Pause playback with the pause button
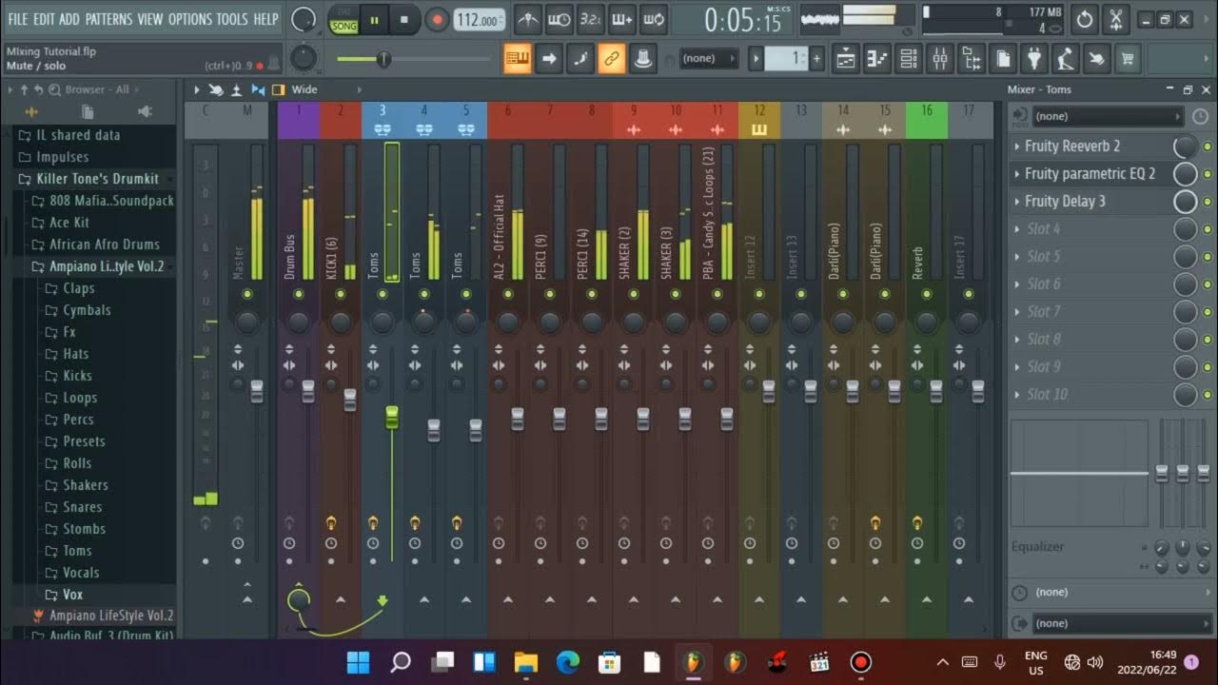The image size is (1218, 685). pos(376,19)
